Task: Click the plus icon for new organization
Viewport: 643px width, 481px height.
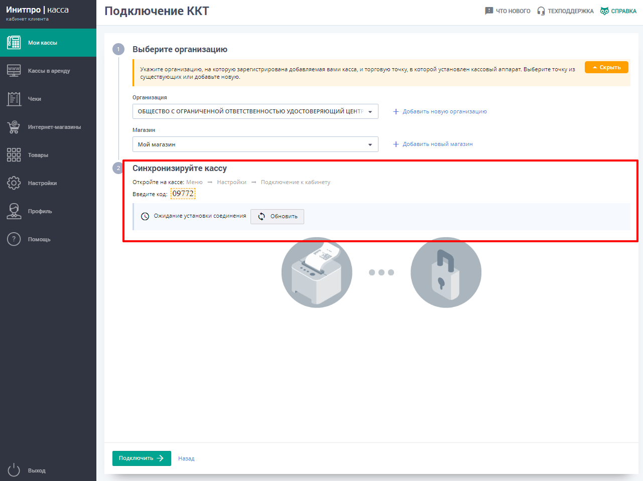Action: click(x=396, y=111)
